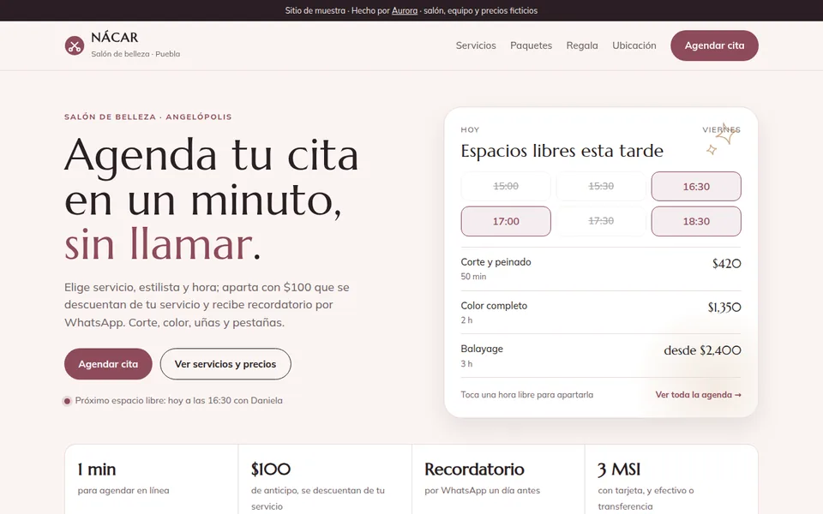Image resolution: width=823 pixels, height=514 pixels.
Task: Click the hero Agendar cita button
Action: (108, 364)
